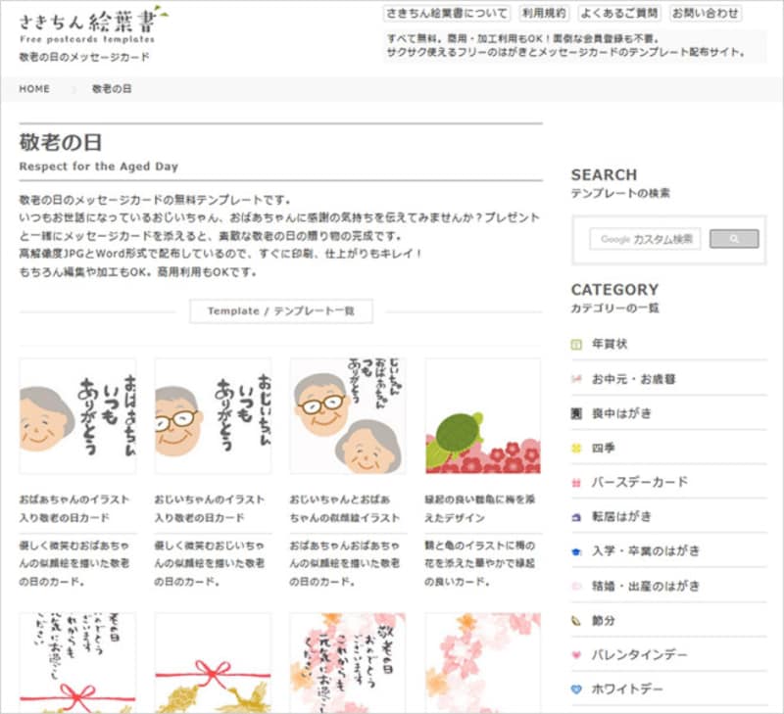The height and width of the screenshot is (714, 784).
Task: Click おばあちゃんのイラスト入り敬老の日カード title
Action: coord(74,508)
